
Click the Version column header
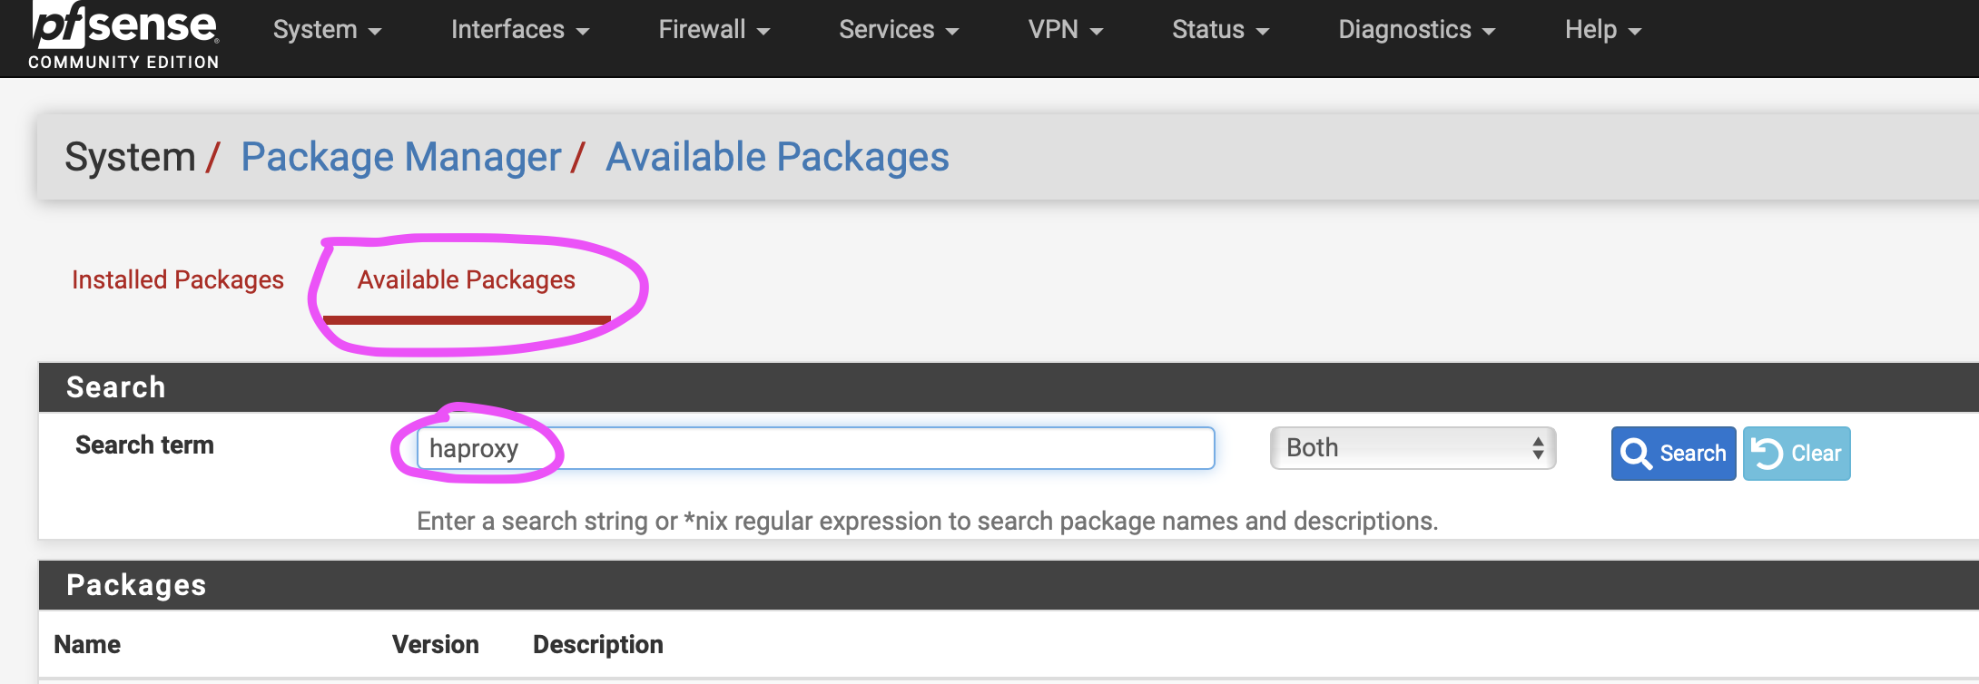click(435, 644)
